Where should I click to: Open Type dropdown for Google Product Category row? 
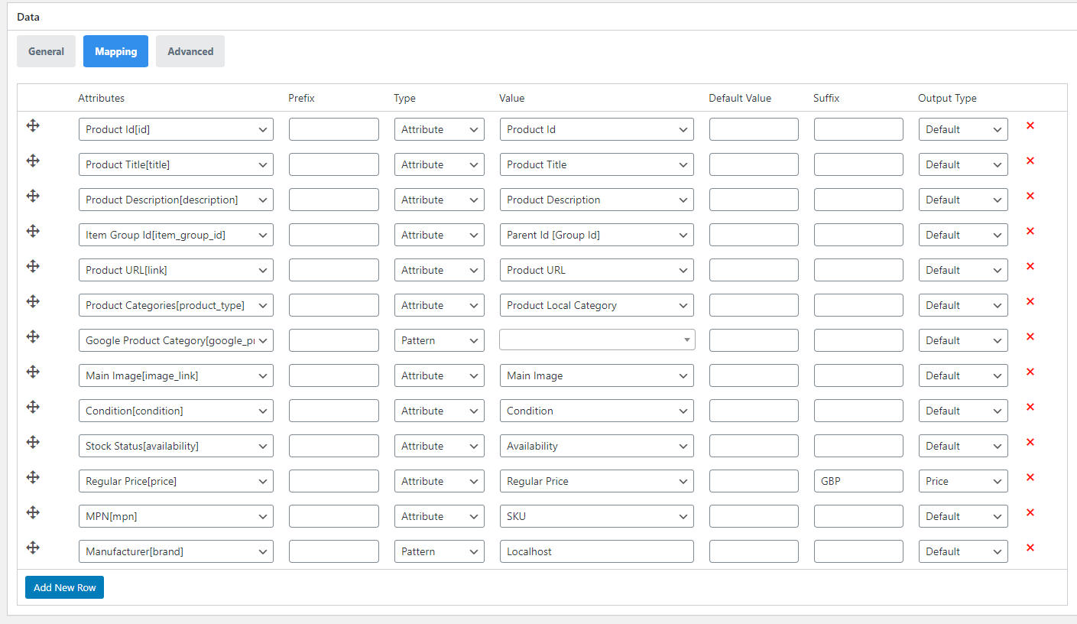tap(440, 340)
